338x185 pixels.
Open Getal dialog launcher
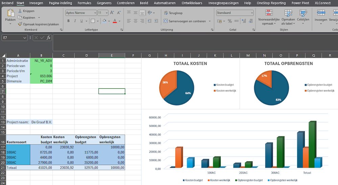[254, 30]
